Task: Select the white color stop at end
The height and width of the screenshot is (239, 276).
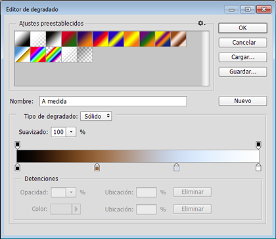Action: (x=258, y=167)
